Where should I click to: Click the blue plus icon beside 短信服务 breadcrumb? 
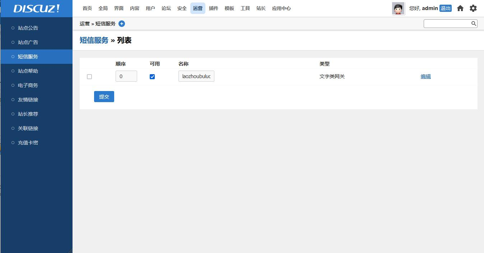(x=122, y=24)
